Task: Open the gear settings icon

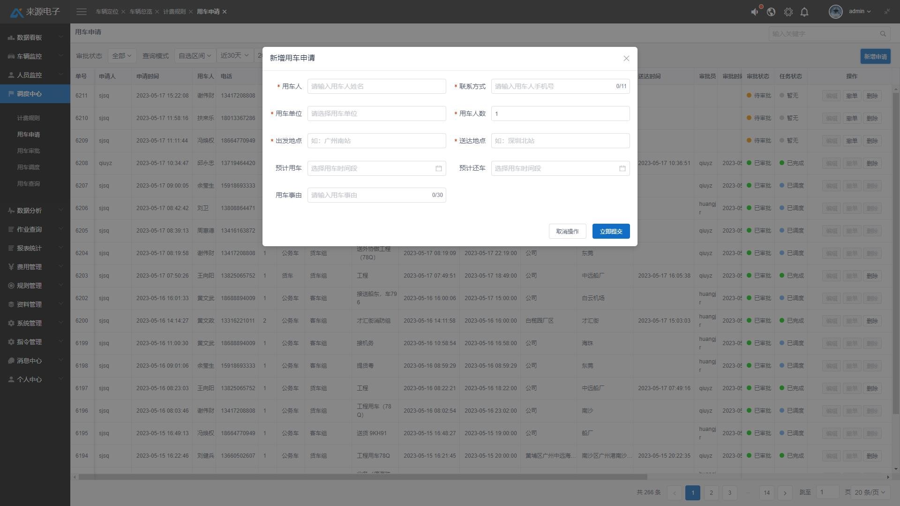Action: (788, 12)
